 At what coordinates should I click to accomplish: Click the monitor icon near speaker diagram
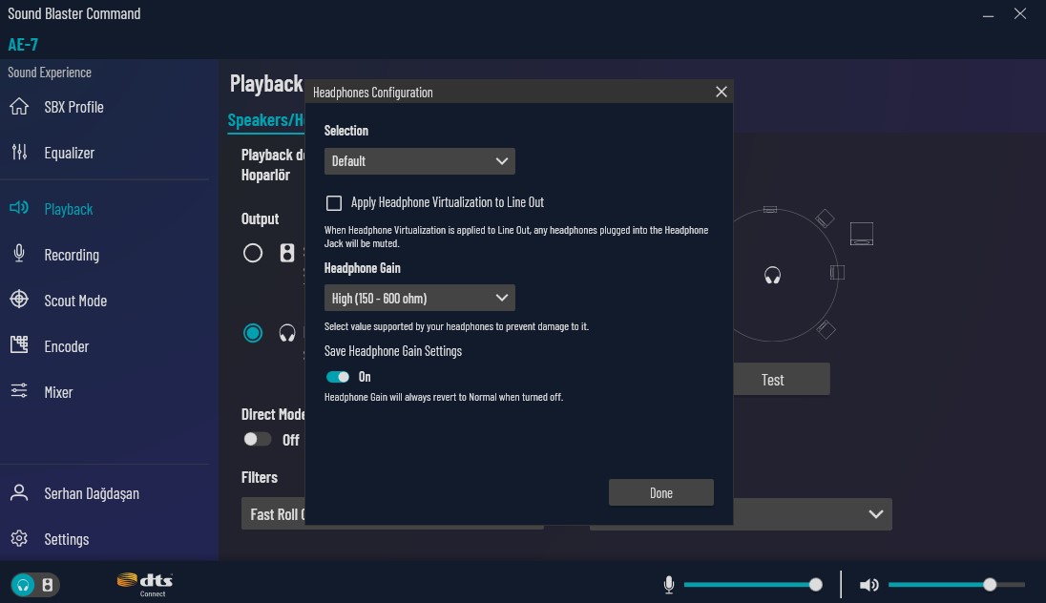point(862,234)
